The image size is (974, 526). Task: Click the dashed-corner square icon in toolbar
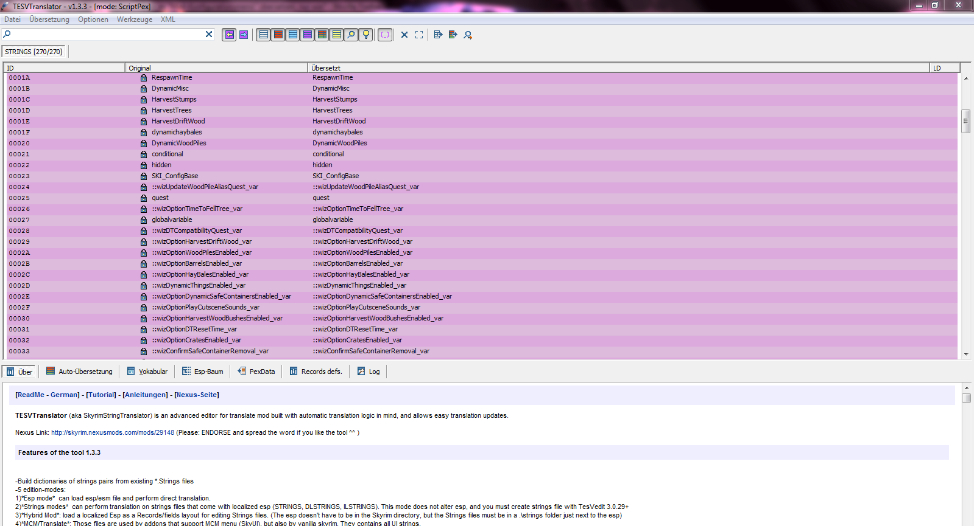pos(419,35)
